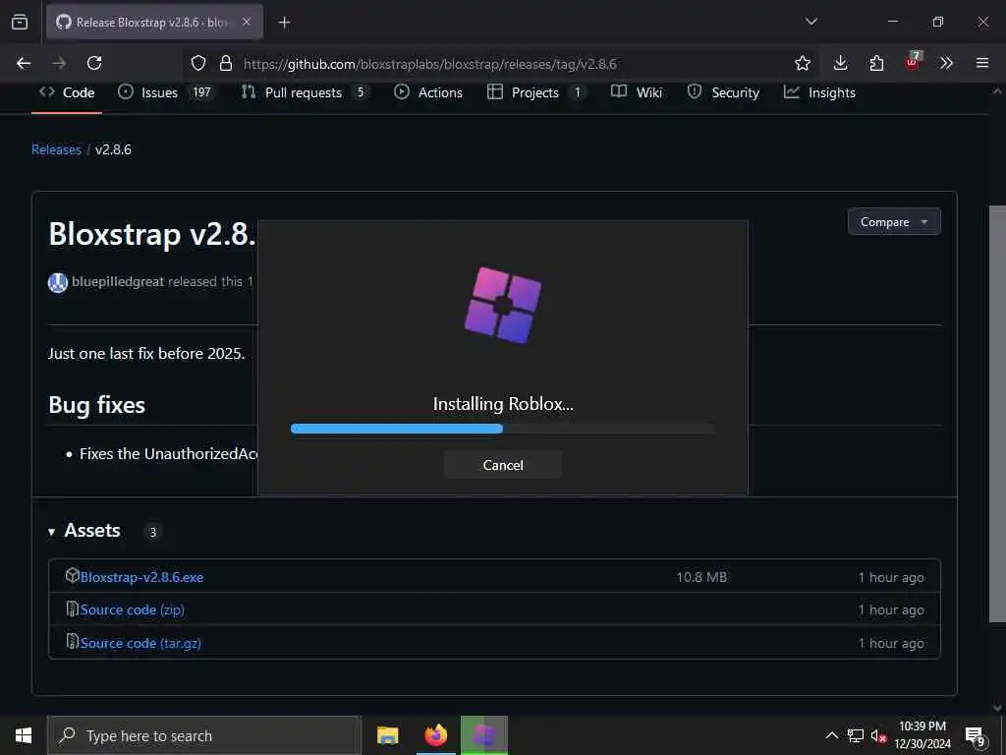1006x755 pixels.
Task: Click the Bloxstrap logo in installer dialog
Action: coord(502,306)
